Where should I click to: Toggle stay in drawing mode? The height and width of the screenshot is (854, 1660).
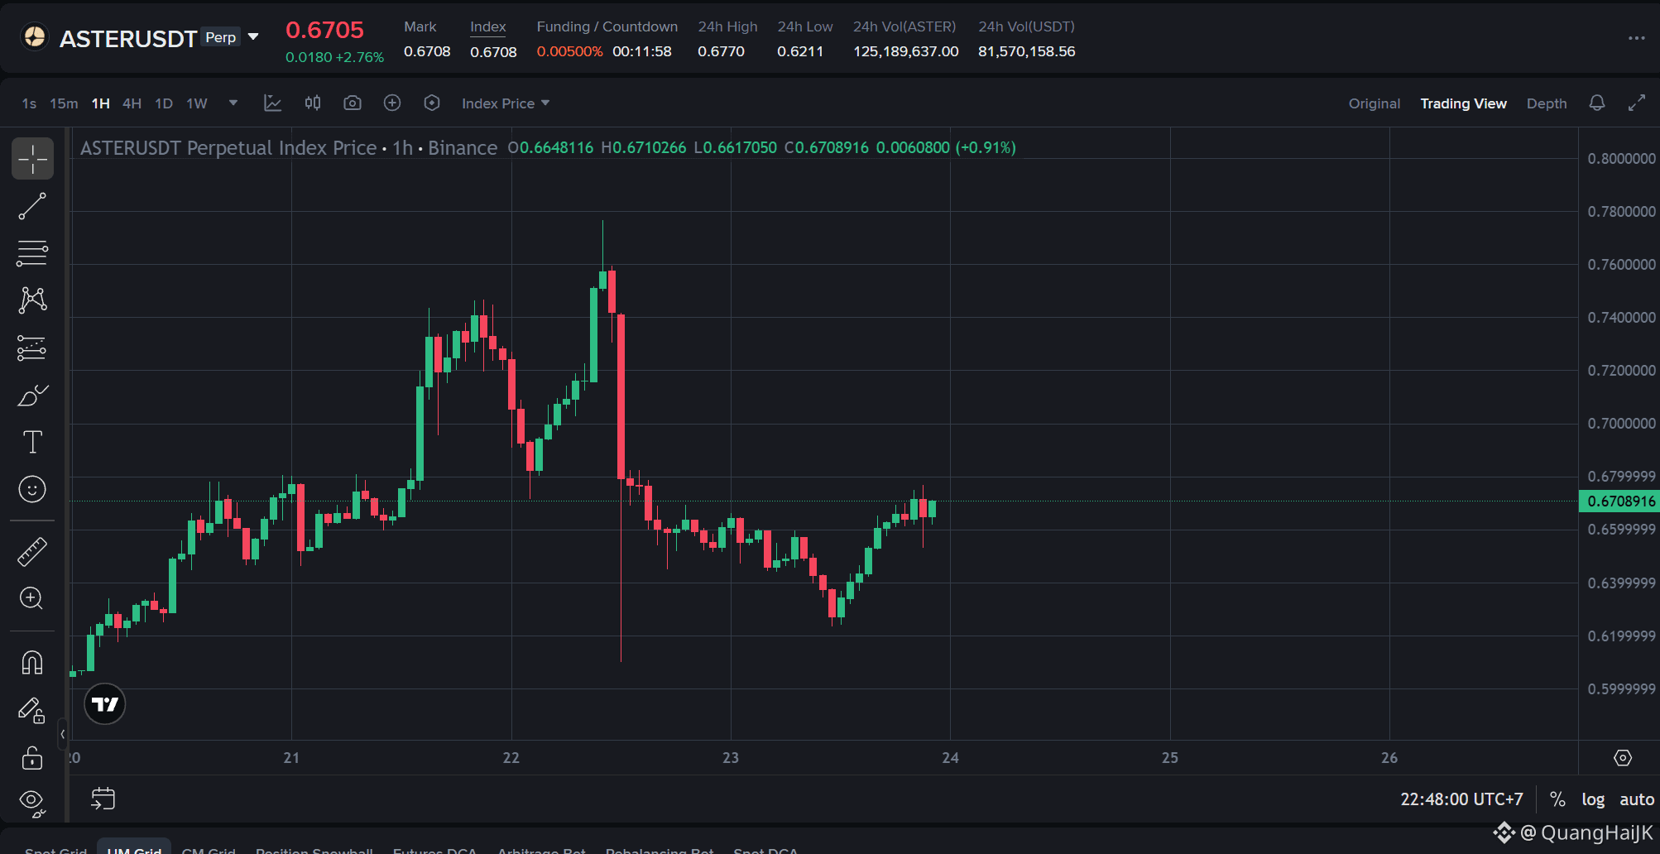(x=32, y=710)
